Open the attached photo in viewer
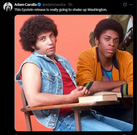Image resolution: width=137 pixels, height=135 pixels. coord(74,73)
